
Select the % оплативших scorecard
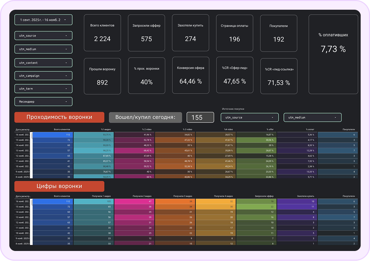[x=333, y=54]
